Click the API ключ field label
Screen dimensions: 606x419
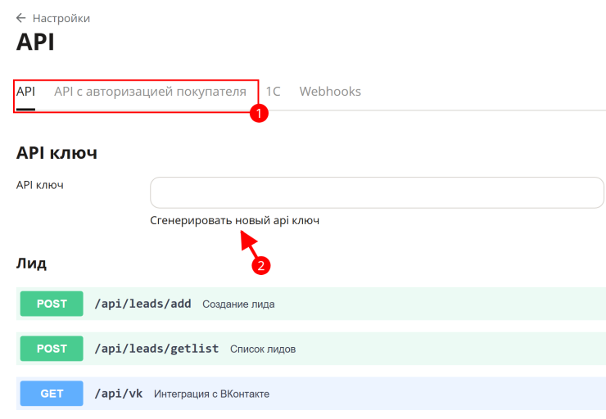point(40,185)
